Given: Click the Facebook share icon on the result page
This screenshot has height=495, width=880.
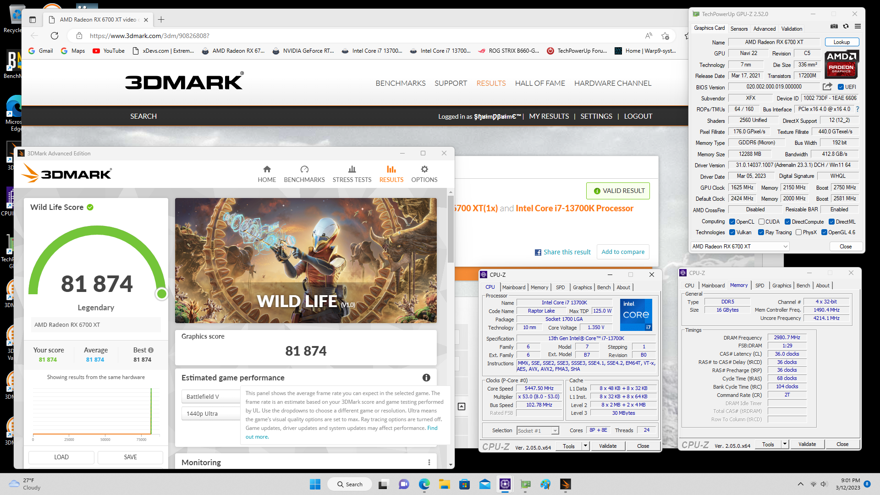Looking at the screenshot, I should pyautogui.click(x=538, y=253).
